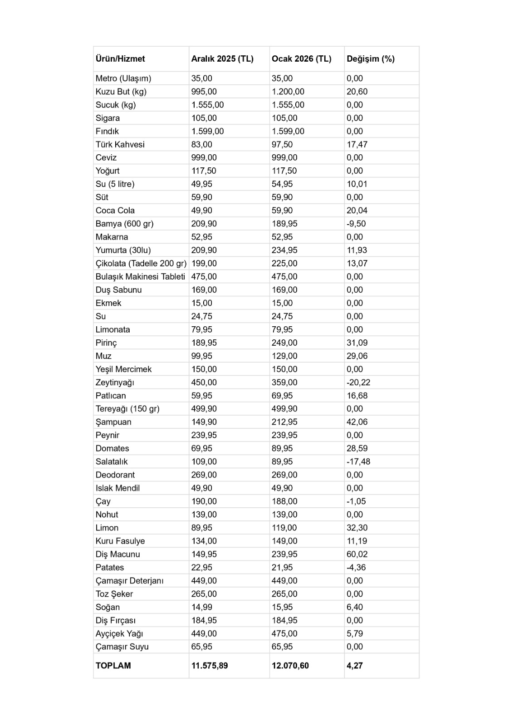Click Diş Macunu's change value 60,02
This screenshot has height=726, width=513.
click(x=357, y=554)
